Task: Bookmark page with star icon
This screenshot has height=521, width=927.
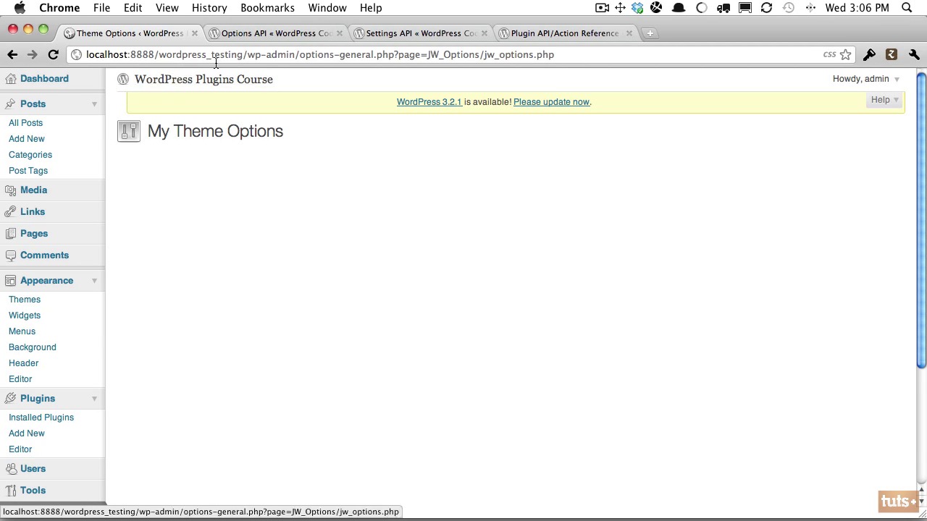Action: (x=845, y=54)
